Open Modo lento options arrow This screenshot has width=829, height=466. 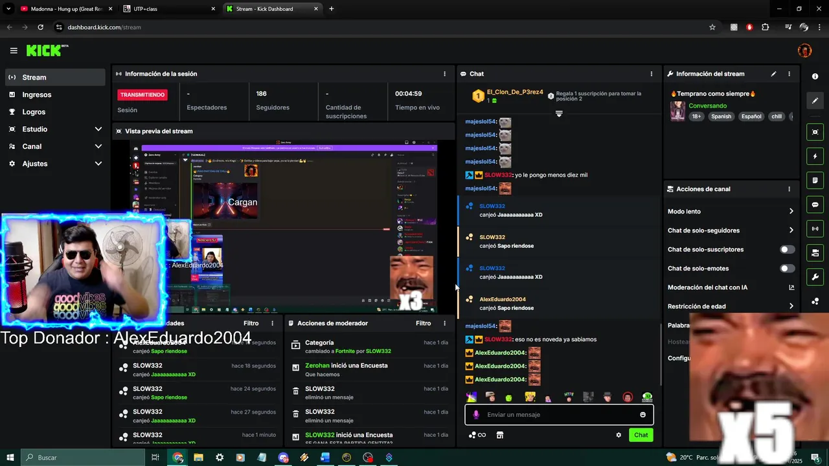pos(791,212)
